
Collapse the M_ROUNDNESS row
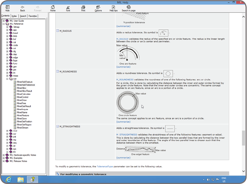pyautogui.click(x=57, y=71)
